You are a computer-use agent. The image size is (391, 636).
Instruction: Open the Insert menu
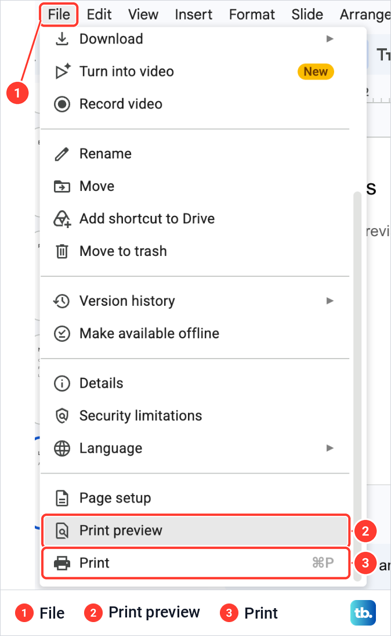[194, 15]
